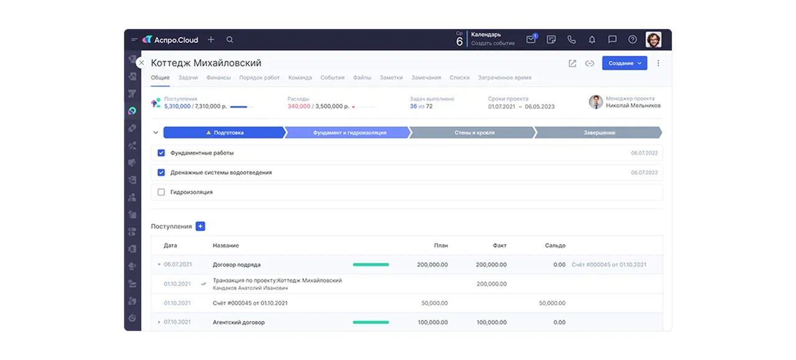796x360 pixels.
Task: Click the search magnifier icon in top bar
Action: pos(229,40)
